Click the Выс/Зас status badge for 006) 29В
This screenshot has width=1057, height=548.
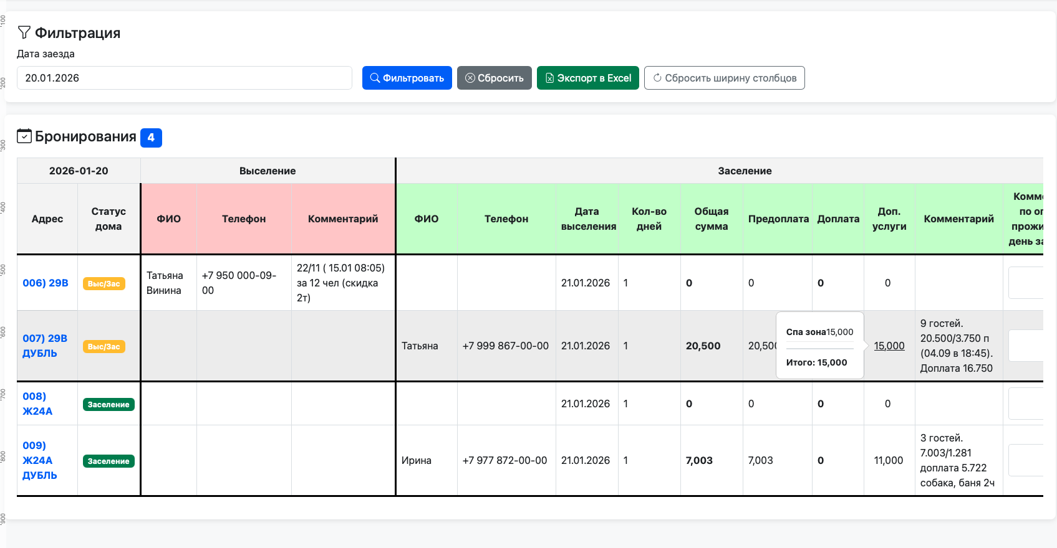click(x=104, y=284)
